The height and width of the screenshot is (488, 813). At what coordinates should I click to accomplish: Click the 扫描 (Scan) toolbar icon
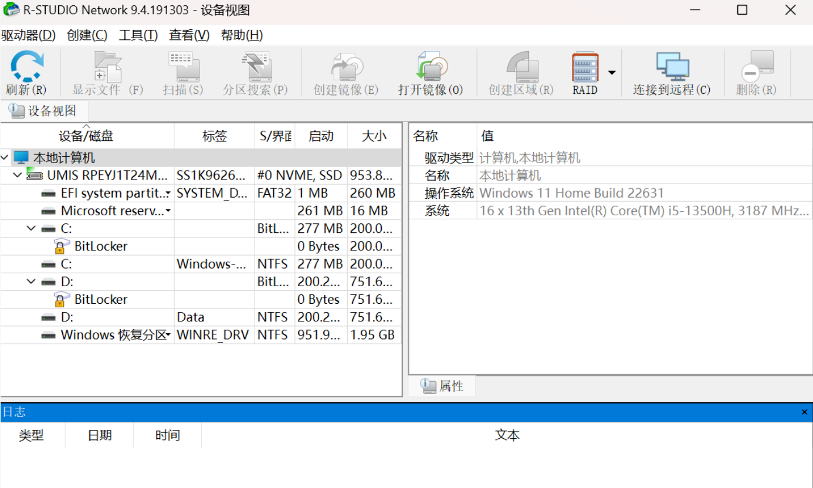coord(183,67)
